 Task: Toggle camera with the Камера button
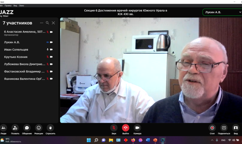(137, 128)
